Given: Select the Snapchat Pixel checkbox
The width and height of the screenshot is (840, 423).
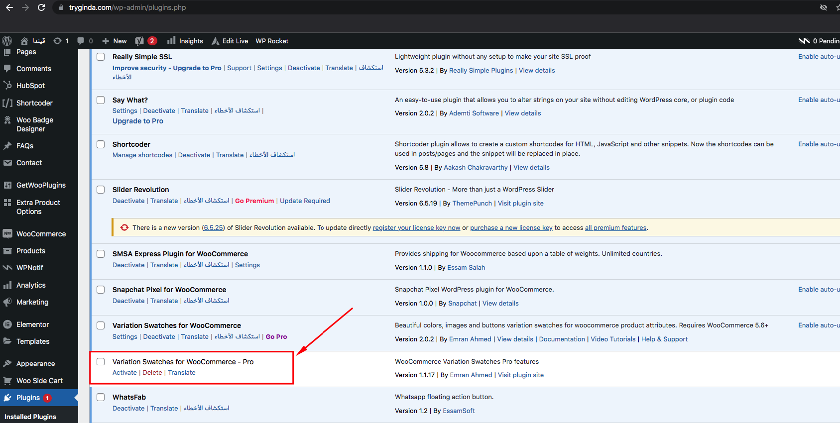Looking at the screenshot, I should 101,290.
